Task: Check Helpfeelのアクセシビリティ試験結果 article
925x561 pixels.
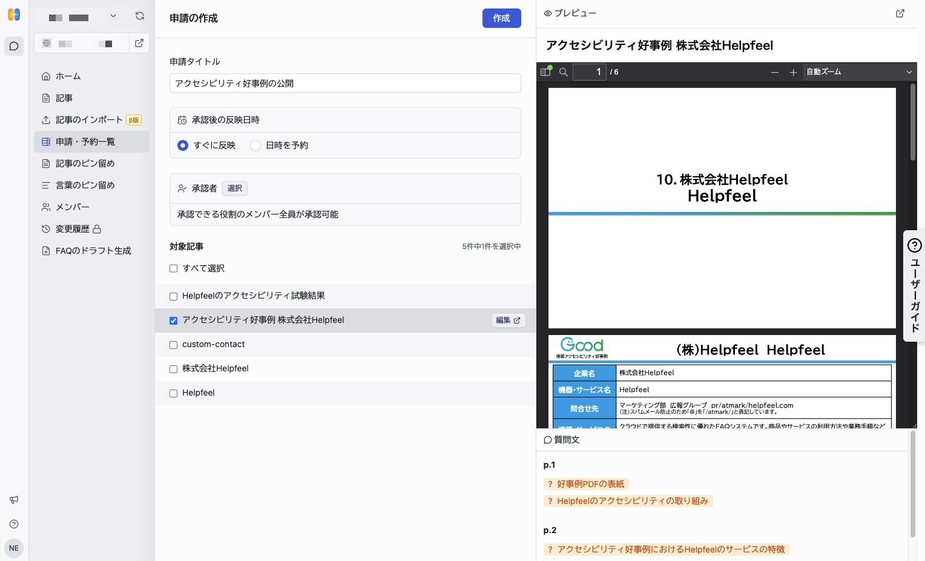Action: tap(173, 296)
